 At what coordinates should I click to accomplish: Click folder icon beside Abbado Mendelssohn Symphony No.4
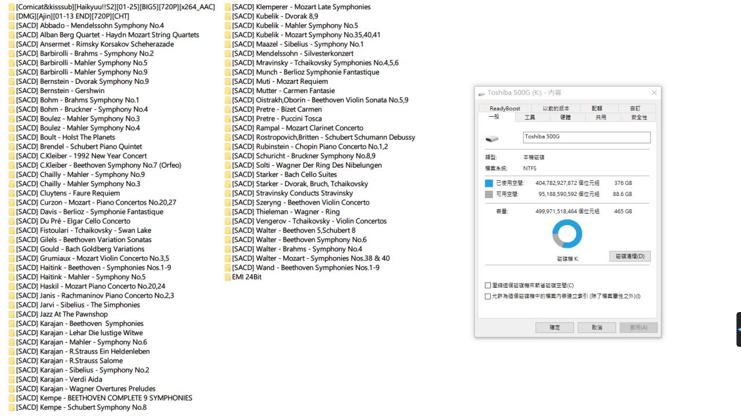pyautogui.click(x=12, y=25)
